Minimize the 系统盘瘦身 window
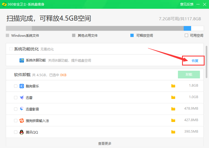This screenshot has height=148, width=209. (198, 4)
